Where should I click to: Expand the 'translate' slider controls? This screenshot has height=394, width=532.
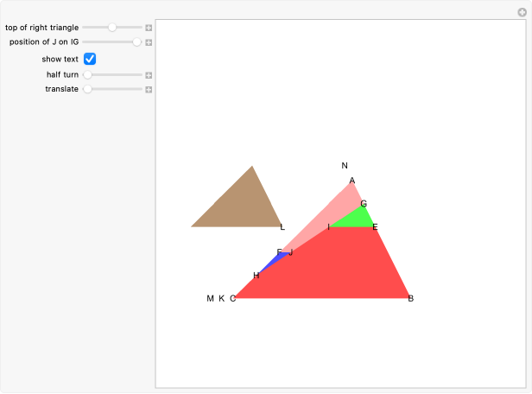pyautogui.click(x=149, y=90)
